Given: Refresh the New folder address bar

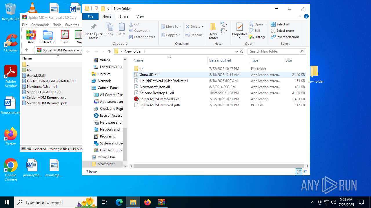Looking at the screenshot, I should click(242, 51).
